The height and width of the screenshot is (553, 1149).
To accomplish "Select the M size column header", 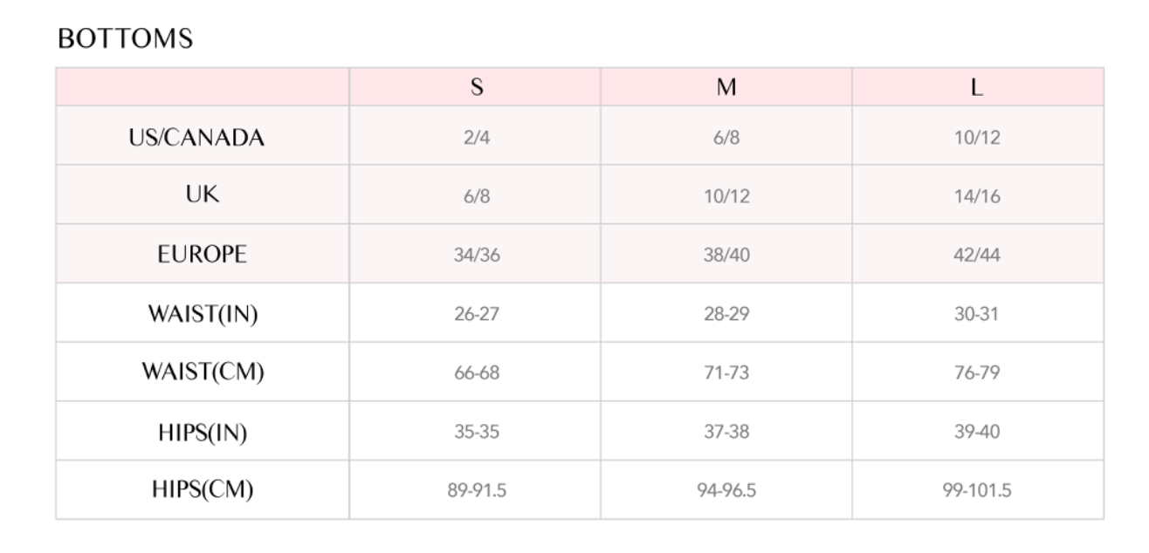I will coord(726,87).
